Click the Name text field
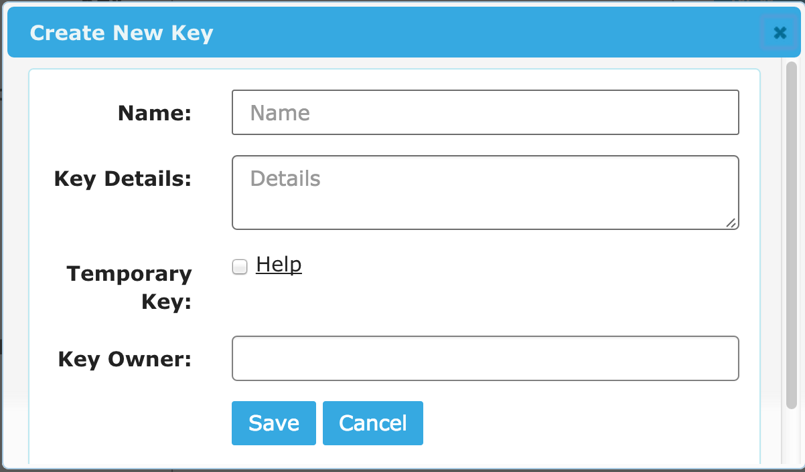Screen dimensions: 805x472 click(x=485, y=112)
